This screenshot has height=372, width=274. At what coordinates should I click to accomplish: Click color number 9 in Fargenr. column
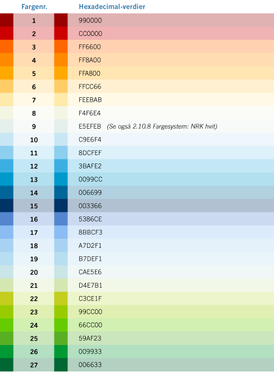(34, 126)
